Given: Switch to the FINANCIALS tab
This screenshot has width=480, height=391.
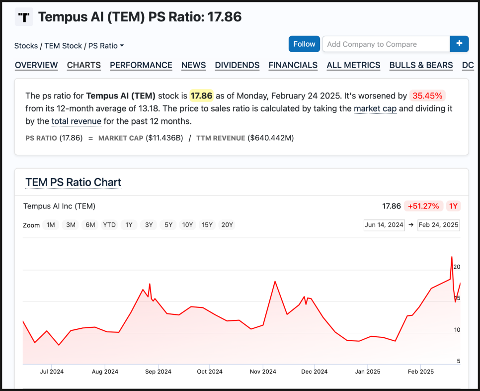Looking at the screenshot, I should 293,65.
